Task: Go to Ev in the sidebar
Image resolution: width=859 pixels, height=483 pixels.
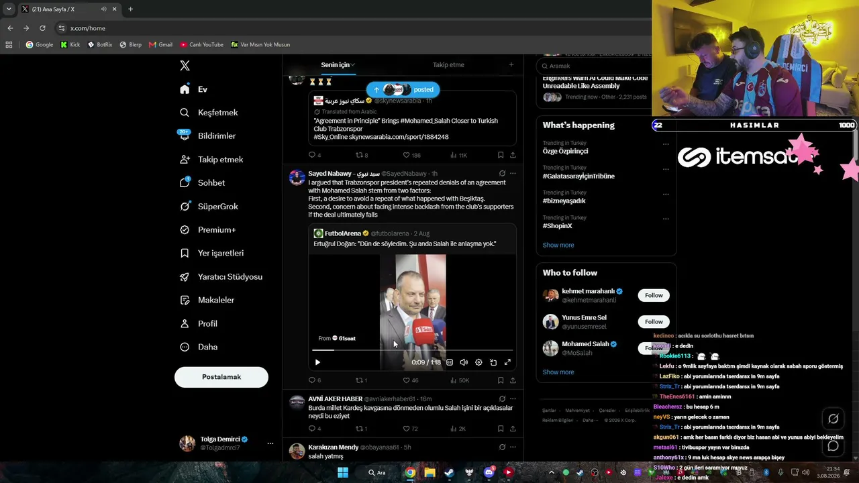Action: (193, 89)
